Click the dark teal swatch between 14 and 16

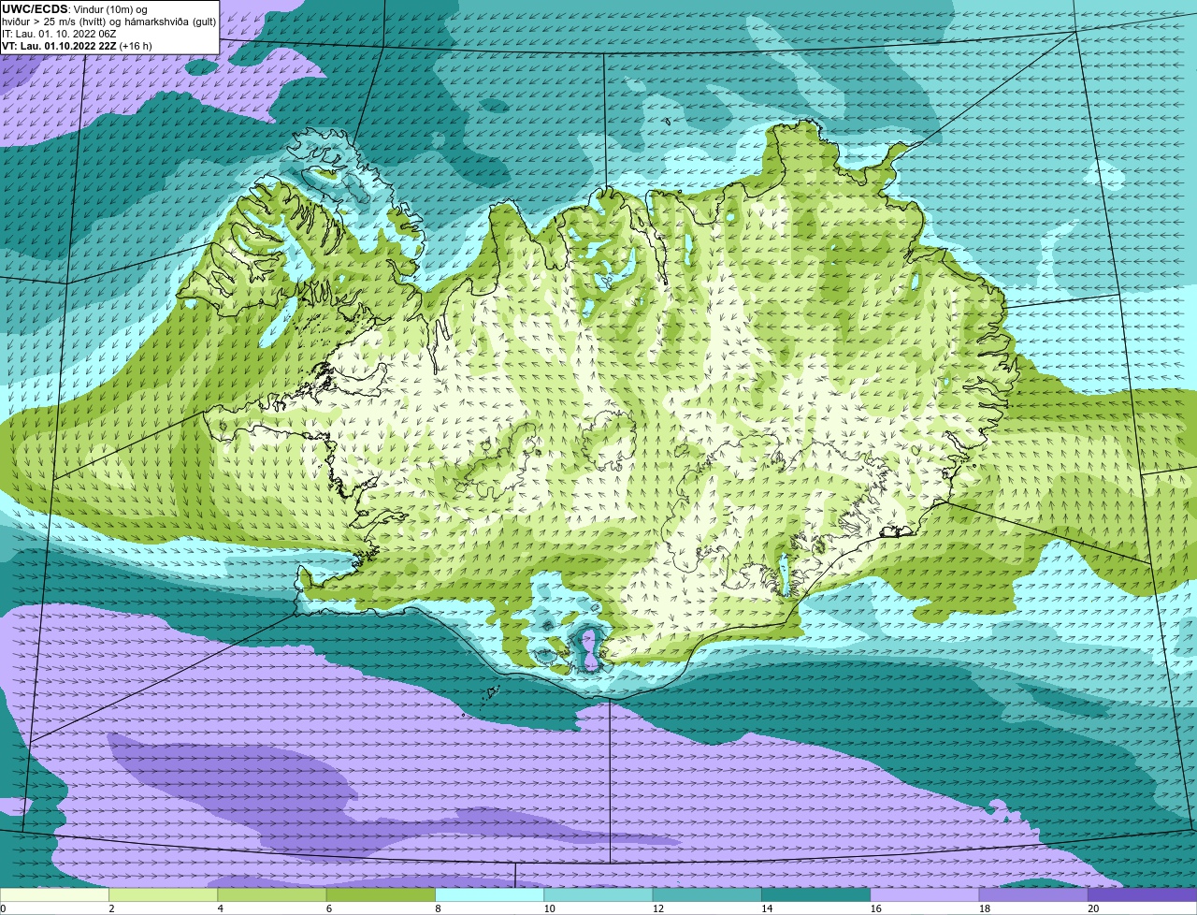(816, 894)
